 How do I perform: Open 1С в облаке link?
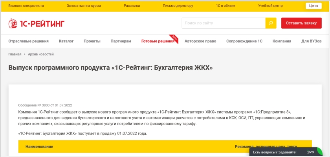[x=225, y=6]
